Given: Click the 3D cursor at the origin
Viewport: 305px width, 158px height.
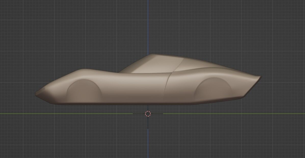Looking at the screenshot, I should 148,114.
